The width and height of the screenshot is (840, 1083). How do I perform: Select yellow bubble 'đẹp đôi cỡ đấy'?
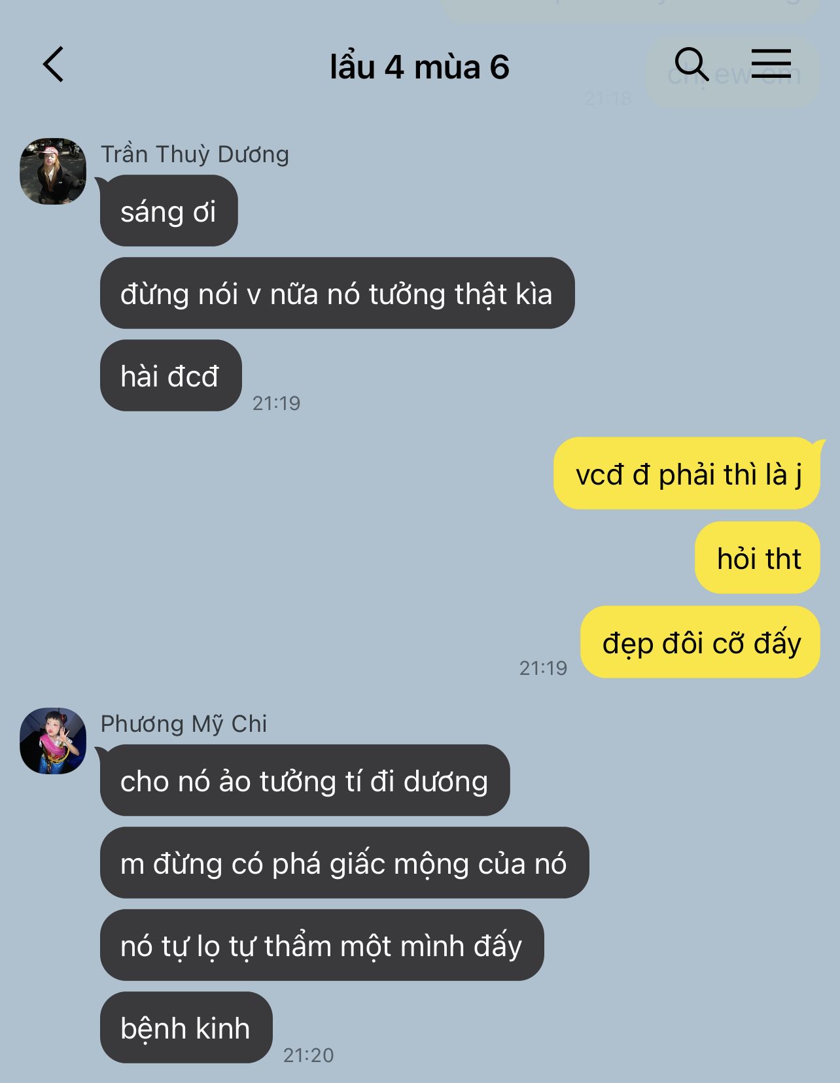pyautogui.click(x=700, y=642)
